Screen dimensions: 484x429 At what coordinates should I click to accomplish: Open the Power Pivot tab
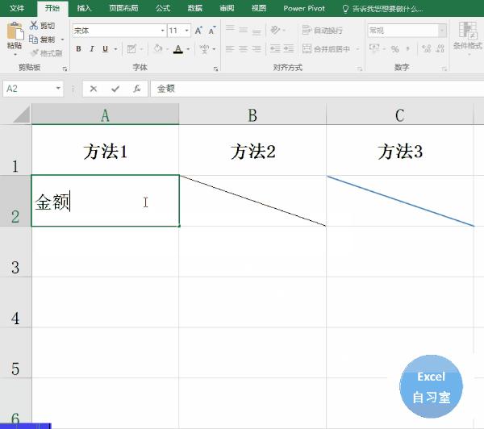(304, 8)
